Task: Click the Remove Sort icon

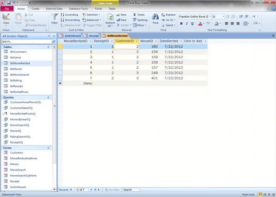Action: tap(62, 25)
